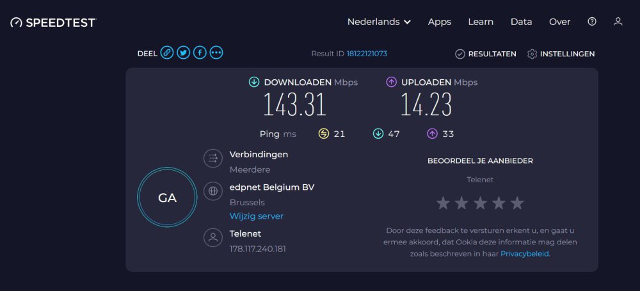This screenshot has height=291, width=640.
Task: Rate Telenet five stars
Action: point(517,203)
